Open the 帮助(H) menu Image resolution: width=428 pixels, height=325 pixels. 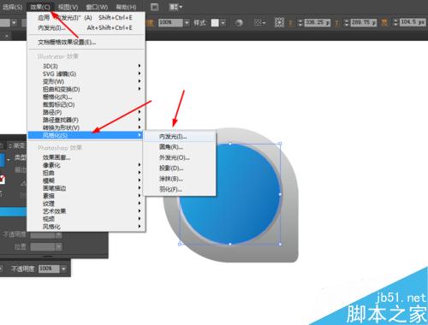click(126, 7)
